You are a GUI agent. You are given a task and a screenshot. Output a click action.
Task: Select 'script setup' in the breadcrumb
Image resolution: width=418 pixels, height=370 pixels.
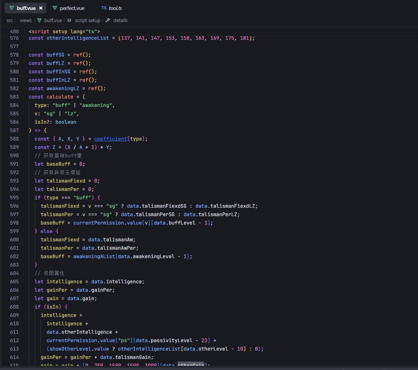[x=87, y=21]
